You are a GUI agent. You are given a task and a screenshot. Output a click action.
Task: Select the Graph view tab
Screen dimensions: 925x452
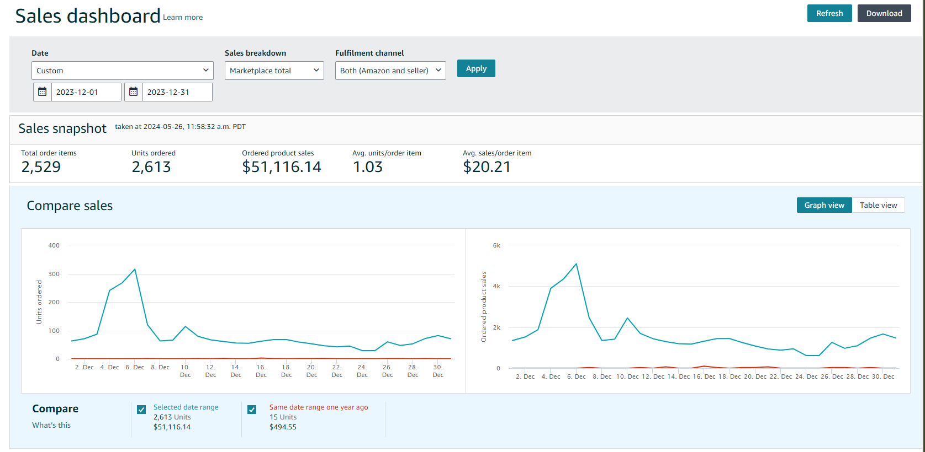coord(824,205)
